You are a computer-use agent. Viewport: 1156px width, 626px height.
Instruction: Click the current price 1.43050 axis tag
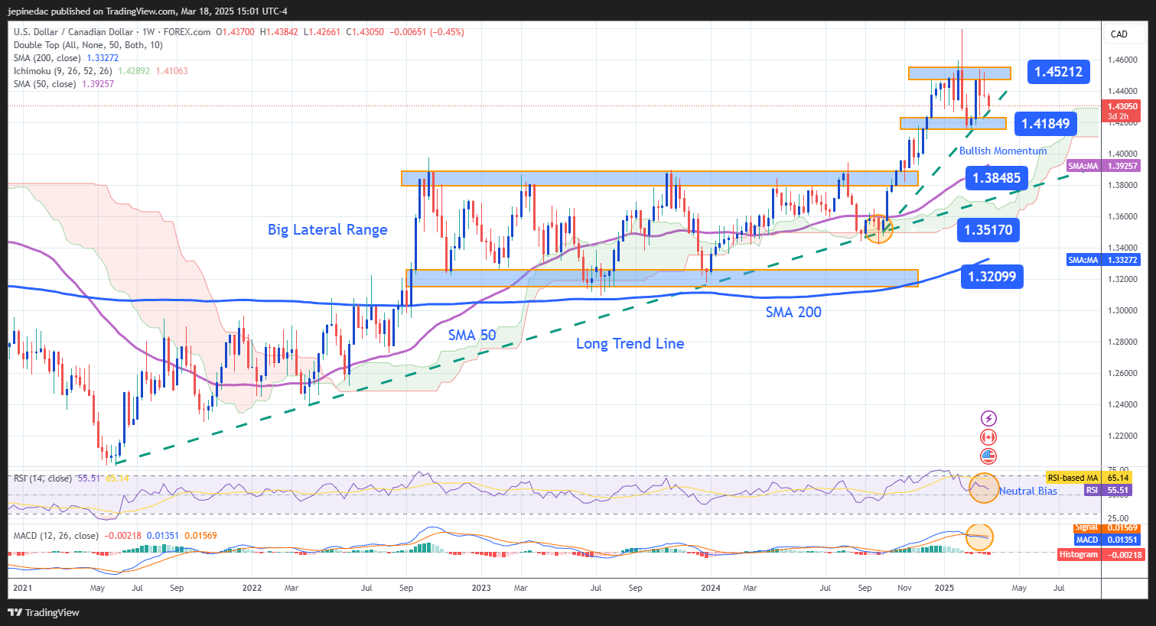tap(1122, 112)
